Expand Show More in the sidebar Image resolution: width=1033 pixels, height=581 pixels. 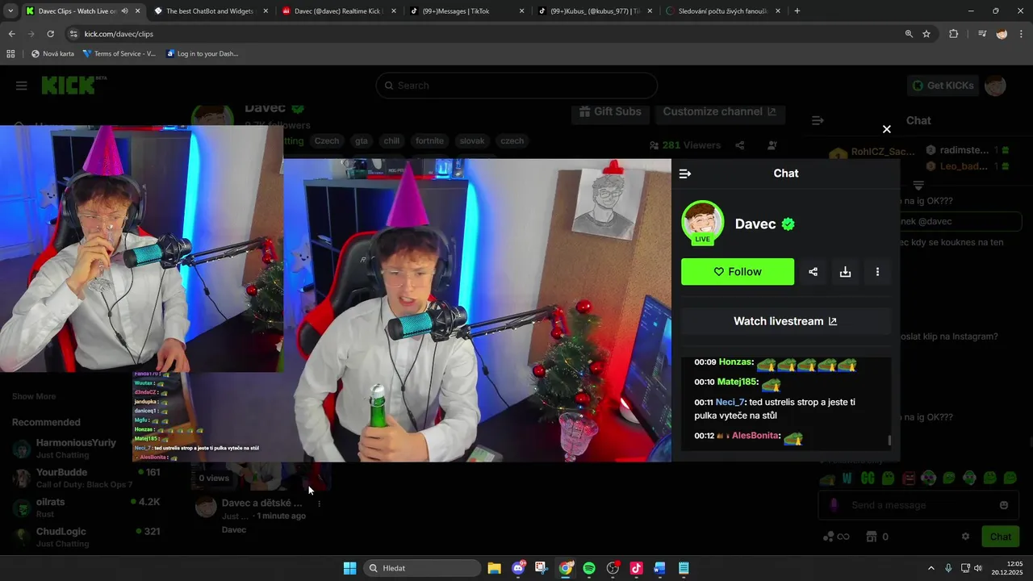tap(34, 396)
